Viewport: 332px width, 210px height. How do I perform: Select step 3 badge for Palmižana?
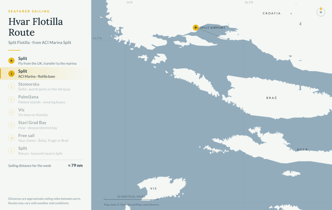click(11, 99)
